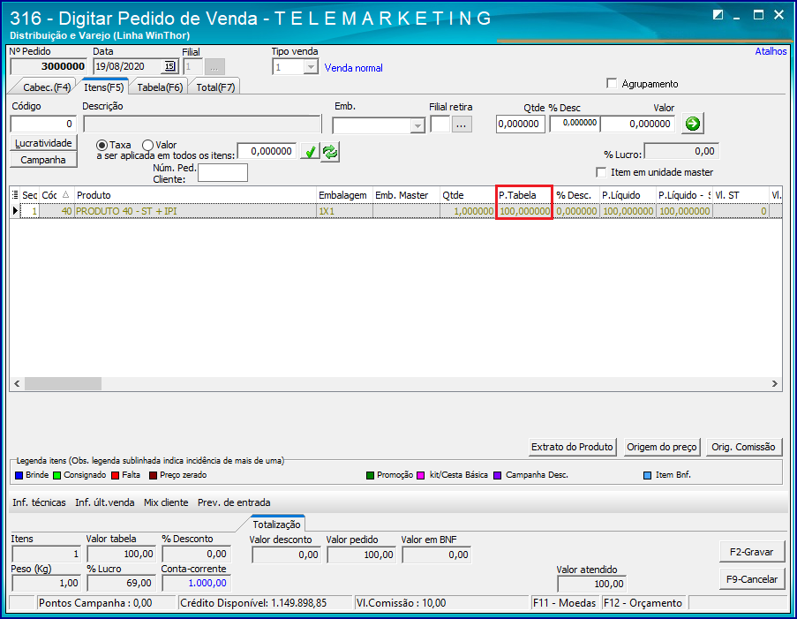
Task: Click the P.Líquido column header
Action: [x=628, y=195]
